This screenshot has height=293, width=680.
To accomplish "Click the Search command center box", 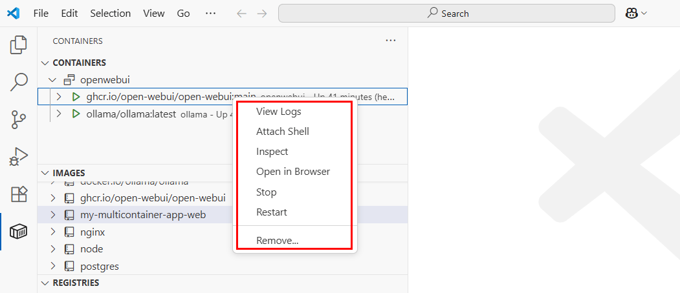I will point(446,13).
